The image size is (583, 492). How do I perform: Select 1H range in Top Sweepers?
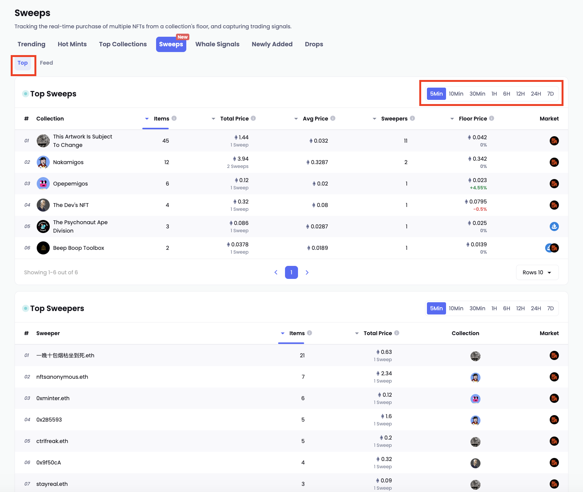point(494,308)
